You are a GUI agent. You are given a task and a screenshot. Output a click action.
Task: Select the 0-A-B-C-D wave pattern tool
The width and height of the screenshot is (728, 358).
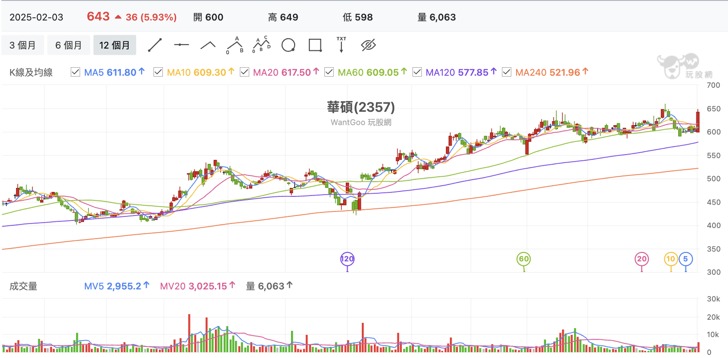262,45
